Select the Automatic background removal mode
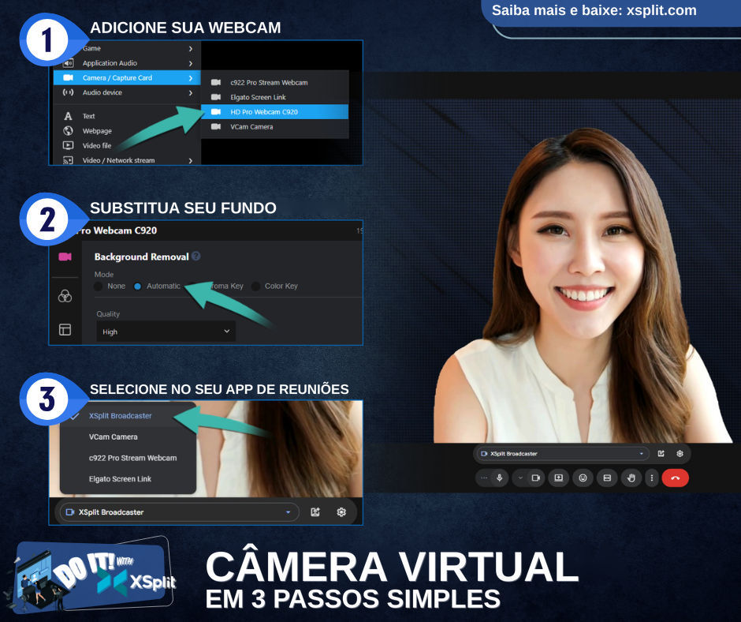This screenshot has height=622, width=741. pos(137,286)
